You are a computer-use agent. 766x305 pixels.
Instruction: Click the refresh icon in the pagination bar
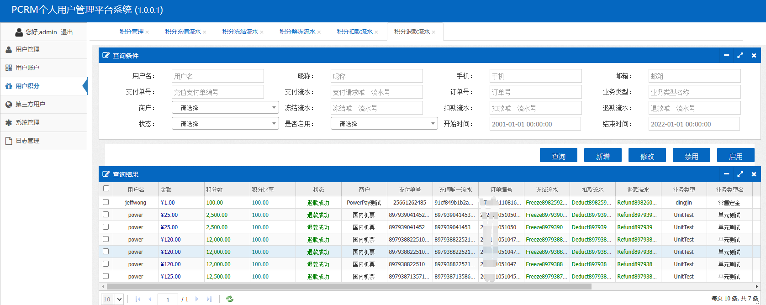230,299
